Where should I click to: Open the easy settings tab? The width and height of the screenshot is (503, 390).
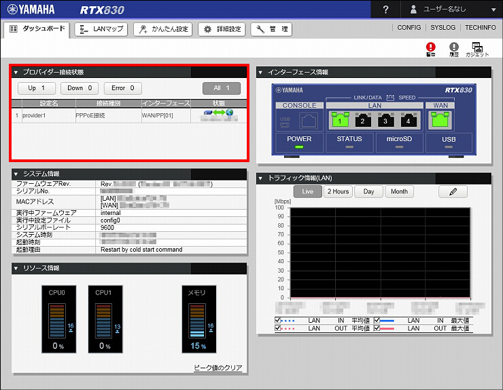[163, 29]
